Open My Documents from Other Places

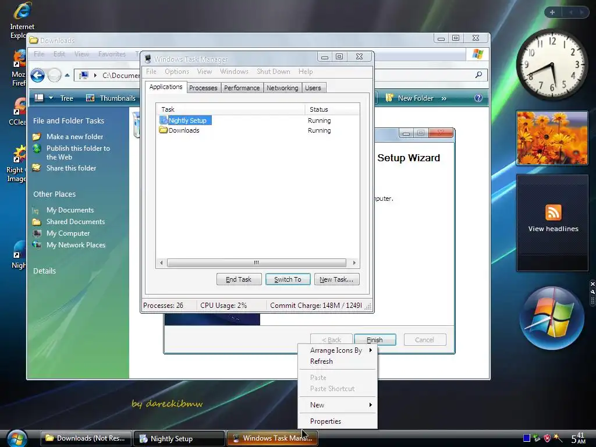click(x=70, y=210)
